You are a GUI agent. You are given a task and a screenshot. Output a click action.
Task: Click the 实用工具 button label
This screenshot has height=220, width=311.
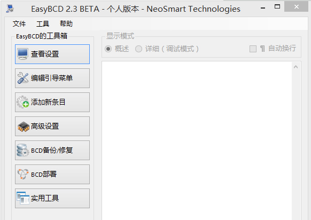(45, 198)
